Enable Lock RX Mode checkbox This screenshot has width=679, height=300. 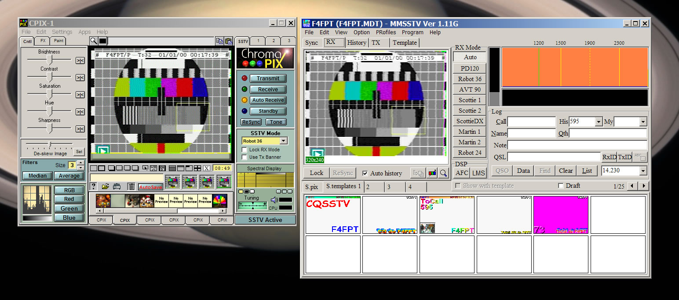click(x=245, y=150)
